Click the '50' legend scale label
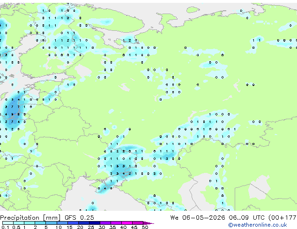The height and width of the screenshot is (229, 297). pos(145,227)
